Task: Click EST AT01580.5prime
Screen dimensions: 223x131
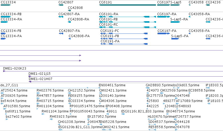Action: tap(17, 106)
